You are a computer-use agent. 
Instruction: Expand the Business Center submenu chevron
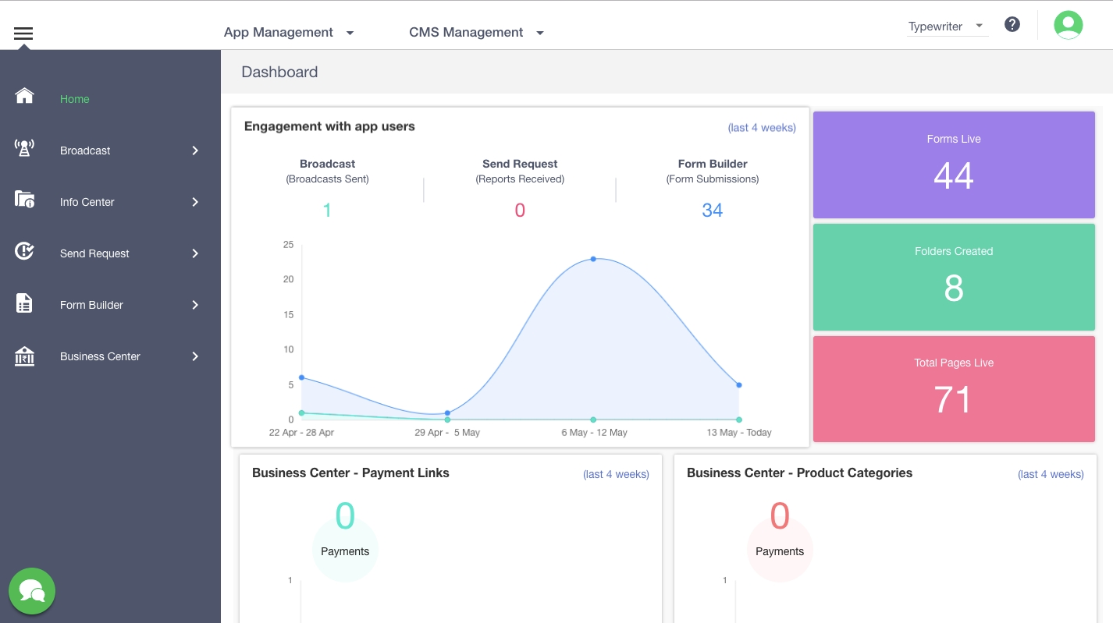195,356
